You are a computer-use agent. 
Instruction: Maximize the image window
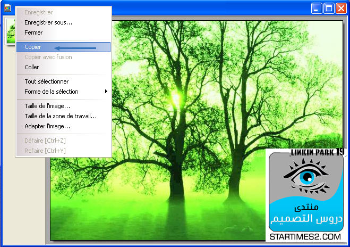329,8
